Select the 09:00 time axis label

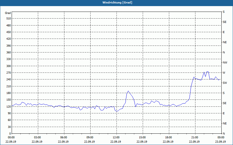point(90,137)
